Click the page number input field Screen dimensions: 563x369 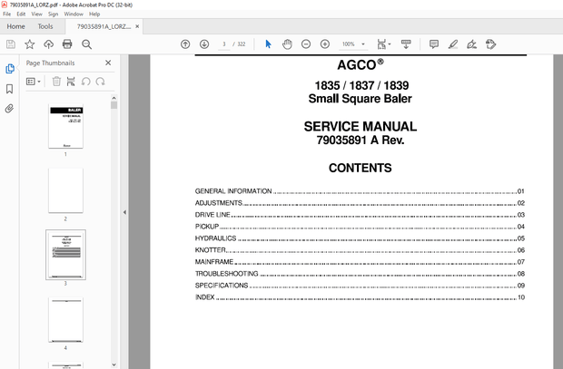pos(223,44)
